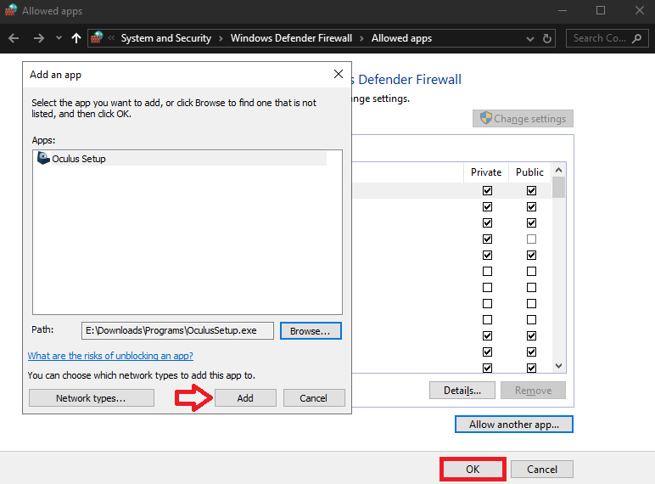655x484 pixels.
Task: Click Add to add Oculus Setup
Action: pos(245,398)
